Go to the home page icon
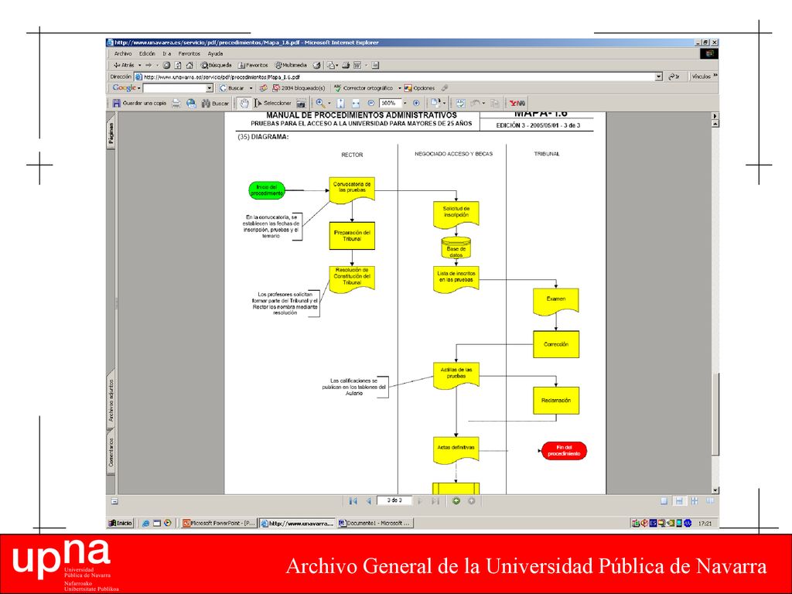Image resolution: width=792 pixels, height=594 pixels. pyautogui.click(x=189, y=65)
